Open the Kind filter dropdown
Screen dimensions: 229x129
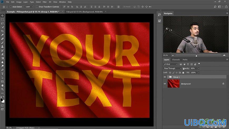(x=171, y=64)
